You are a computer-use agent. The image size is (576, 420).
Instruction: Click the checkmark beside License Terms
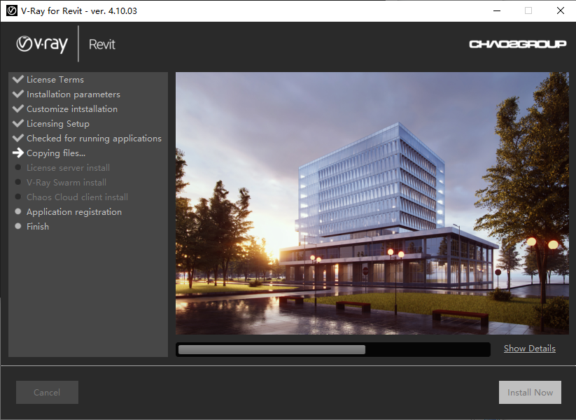click(18, 79)
